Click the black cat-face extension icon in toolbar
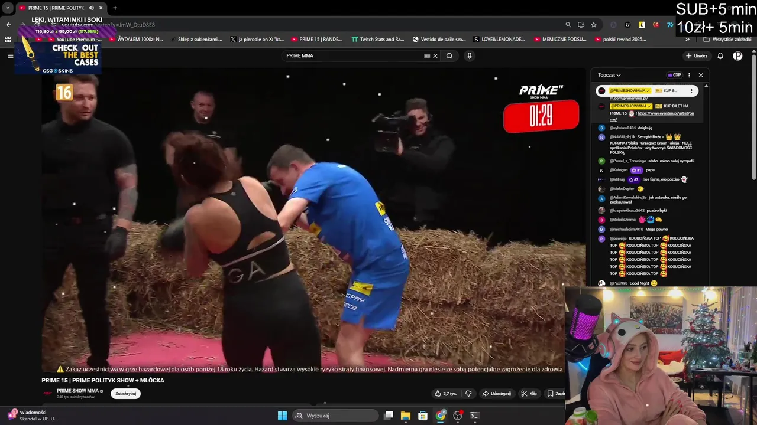 coord(627,25)
